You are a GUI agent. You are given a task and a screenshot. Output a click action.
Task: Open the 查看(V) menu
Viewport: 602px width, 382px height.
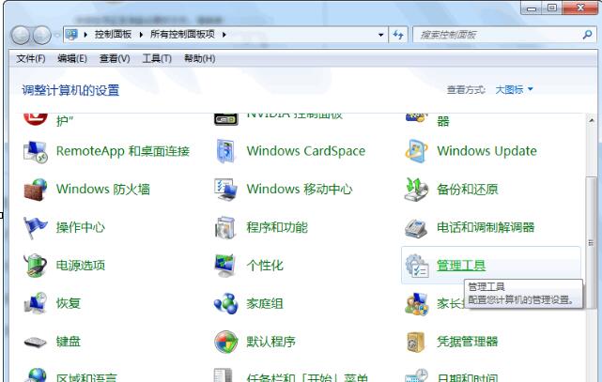coord(114,59)
